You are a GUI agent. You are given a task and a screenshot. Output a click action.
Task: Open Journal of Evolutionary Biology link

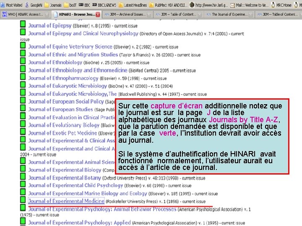pos(64,125)
